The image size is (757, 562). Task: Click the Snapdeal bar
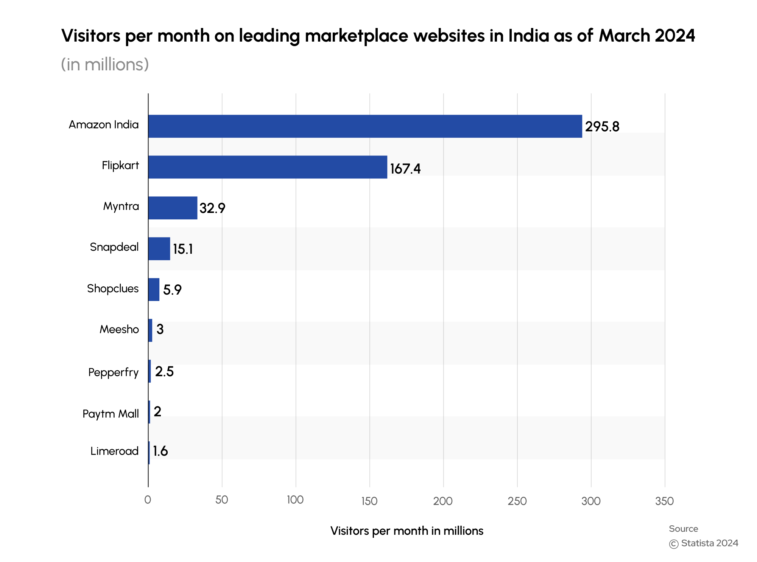point(159,249)
